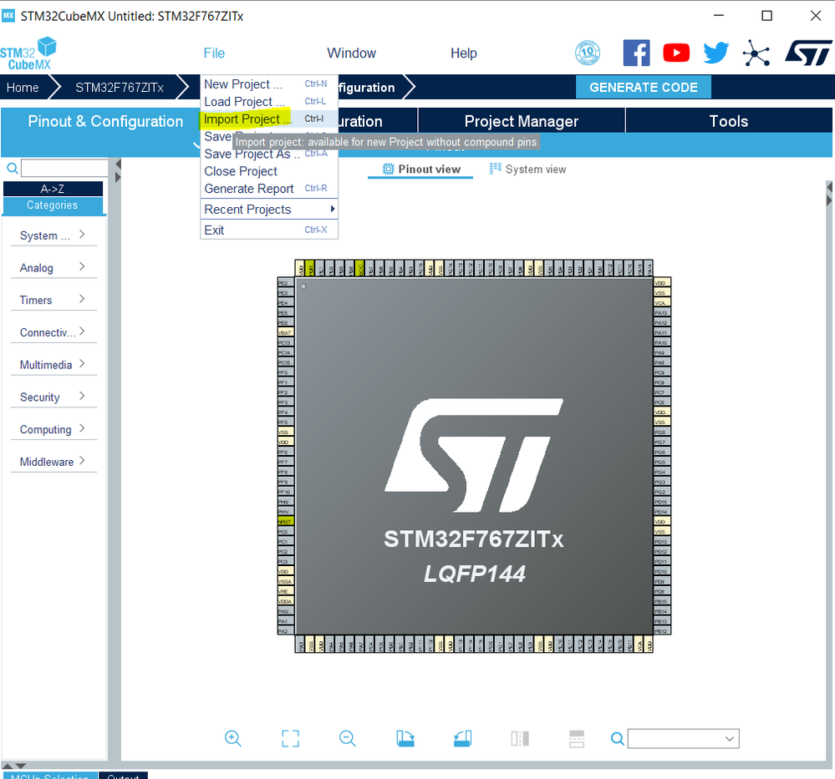Click the 10 years anniversary badge

(588, 53)
